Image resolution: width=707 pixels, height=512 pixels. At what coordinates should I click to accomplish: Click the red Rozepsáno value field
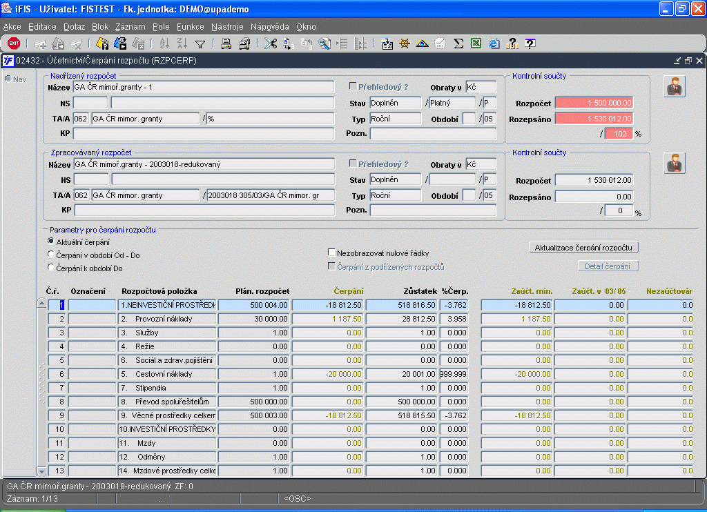pos(594,119)
